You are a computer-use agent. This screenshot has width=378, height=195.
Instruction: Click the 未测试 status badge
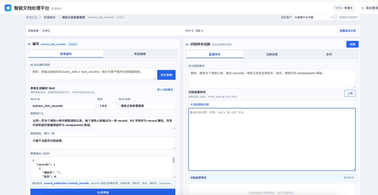[46, 31]
